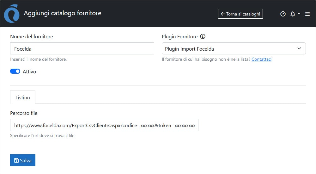This screenshot has width=316, height=174.
Task: Follow the Contattaci link
Action: (261, 59)
